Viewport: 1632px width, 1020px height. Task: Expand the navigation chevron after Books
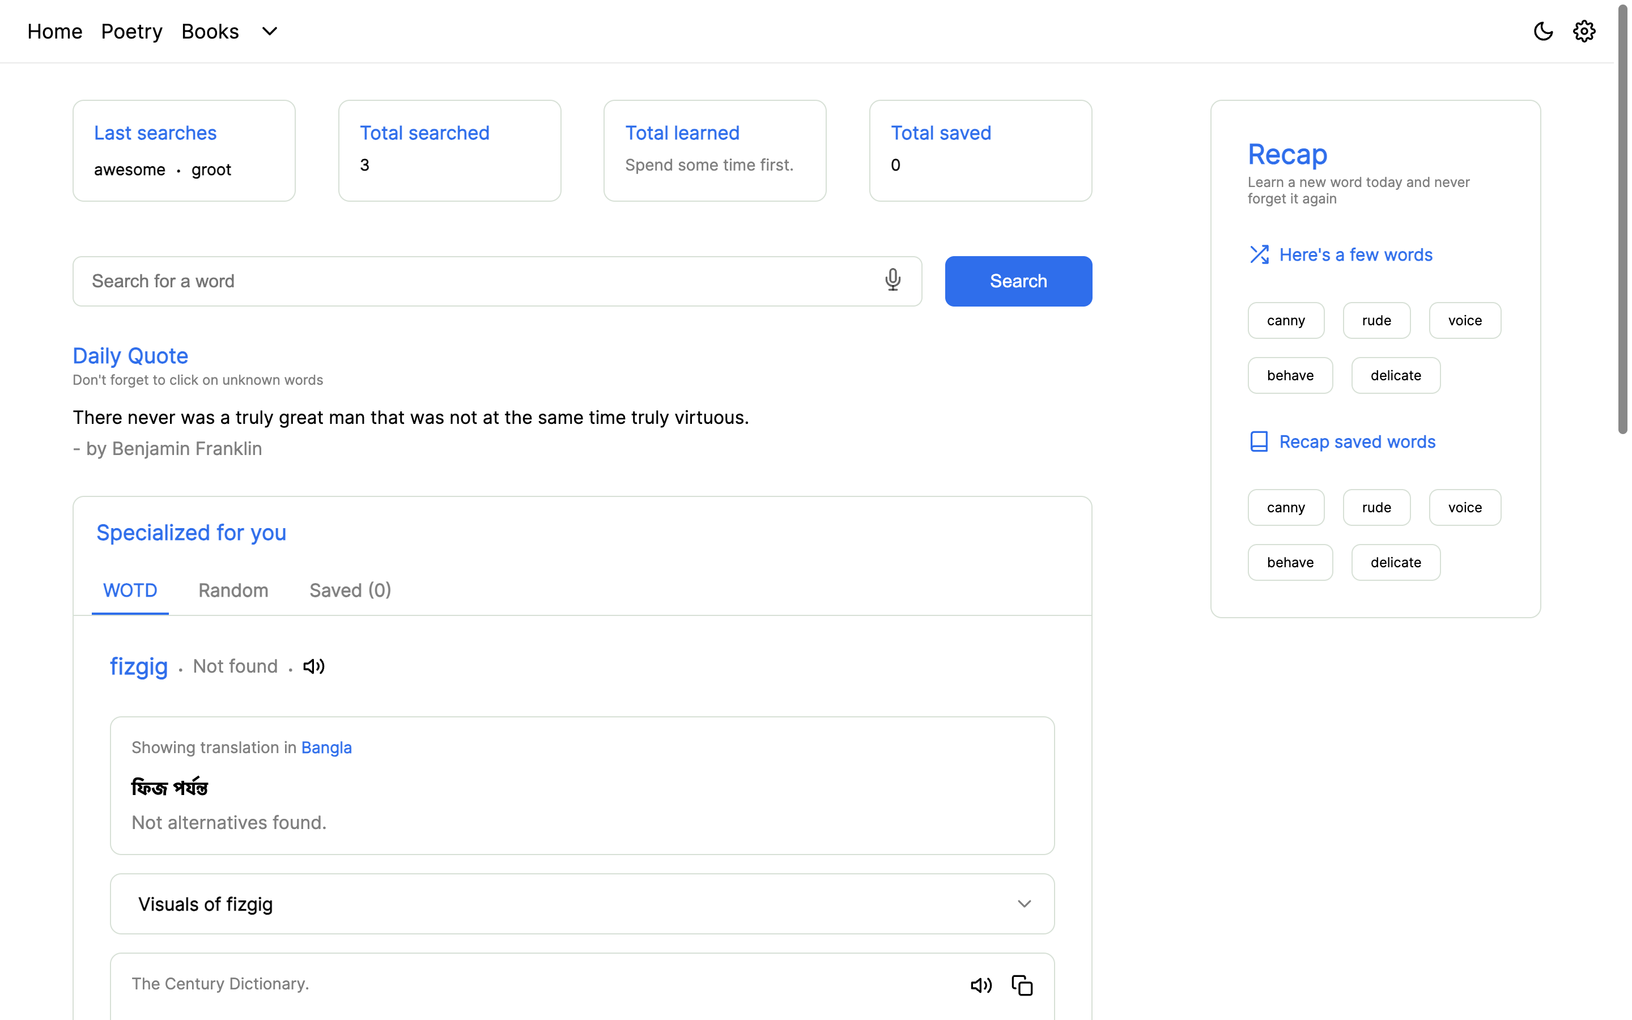(x=269, y=31)
